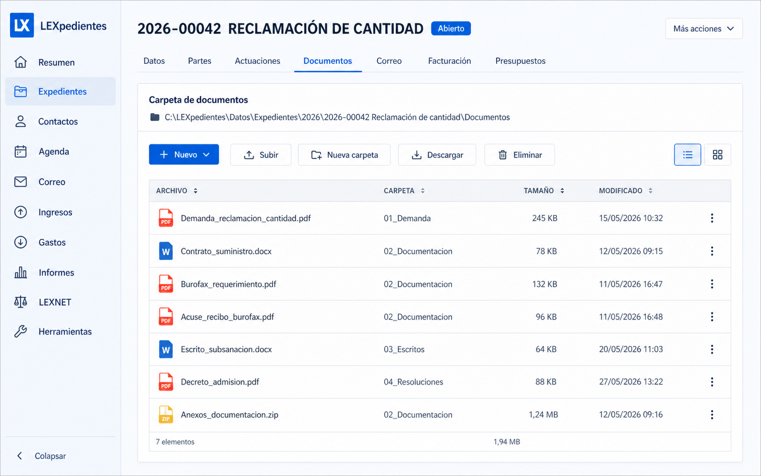Screen dimensions: 761x476
Task: Sort by TAMAÑO column
Action: point(544,190)
